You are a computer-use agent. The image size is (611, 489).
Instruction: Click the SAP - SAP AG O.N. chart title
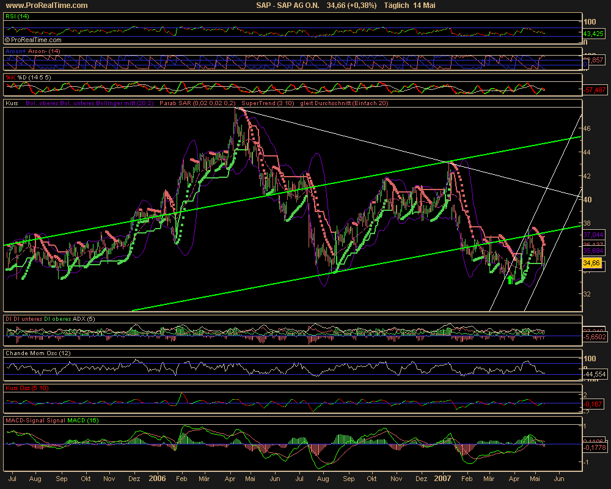tap(288, 6)
